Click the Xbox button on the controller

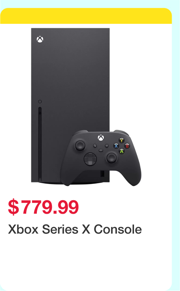101,138
